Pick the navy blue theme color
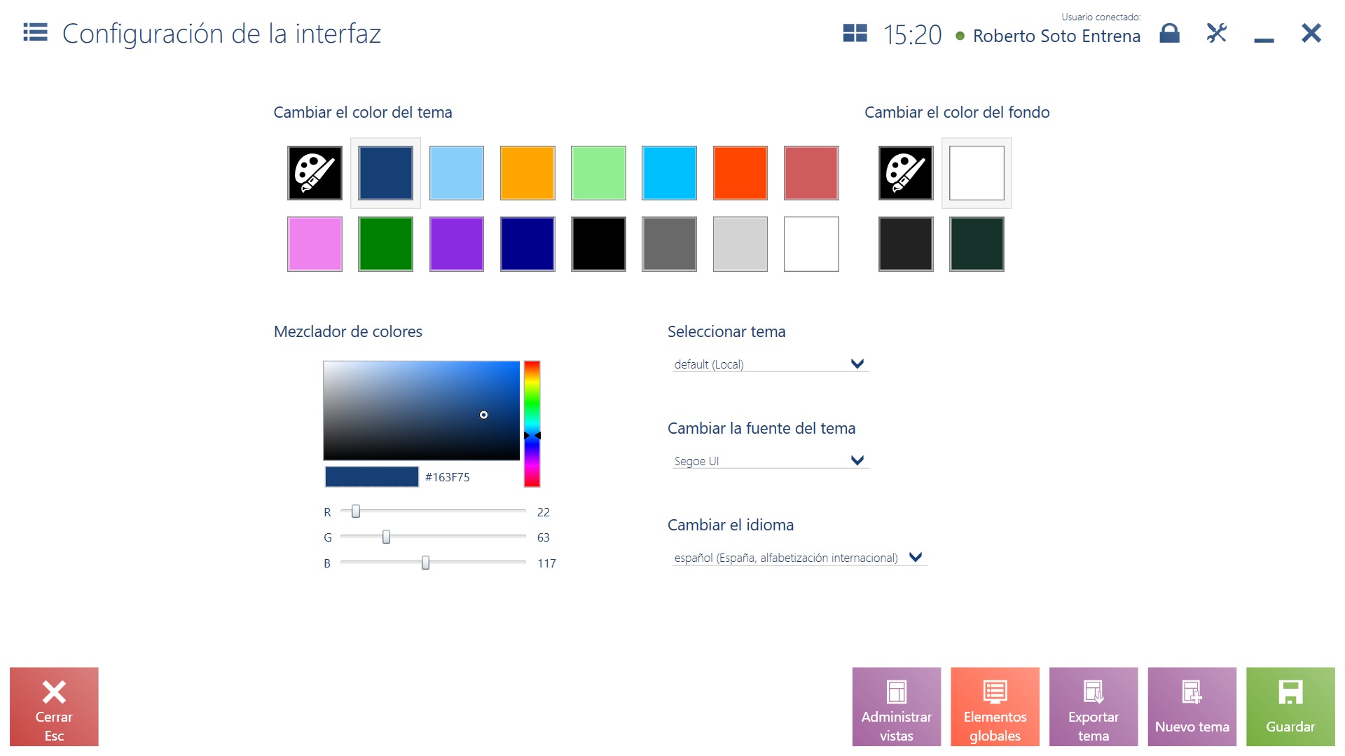Image resolution: width=1345 pixels, height=756 pixels. pos(527,244)
